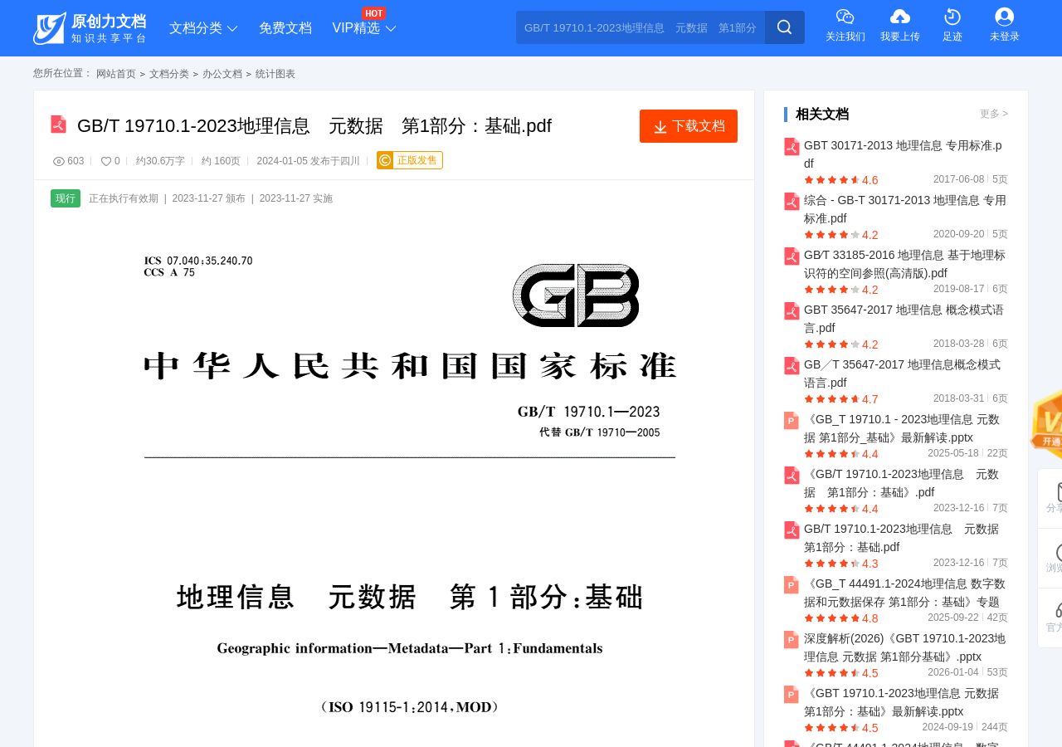Click PDF icon of 《GB/T 19710.1-2023地理信息》.pdf
1062x747 pixels.
pyautogui.click(x=792, y=476)
